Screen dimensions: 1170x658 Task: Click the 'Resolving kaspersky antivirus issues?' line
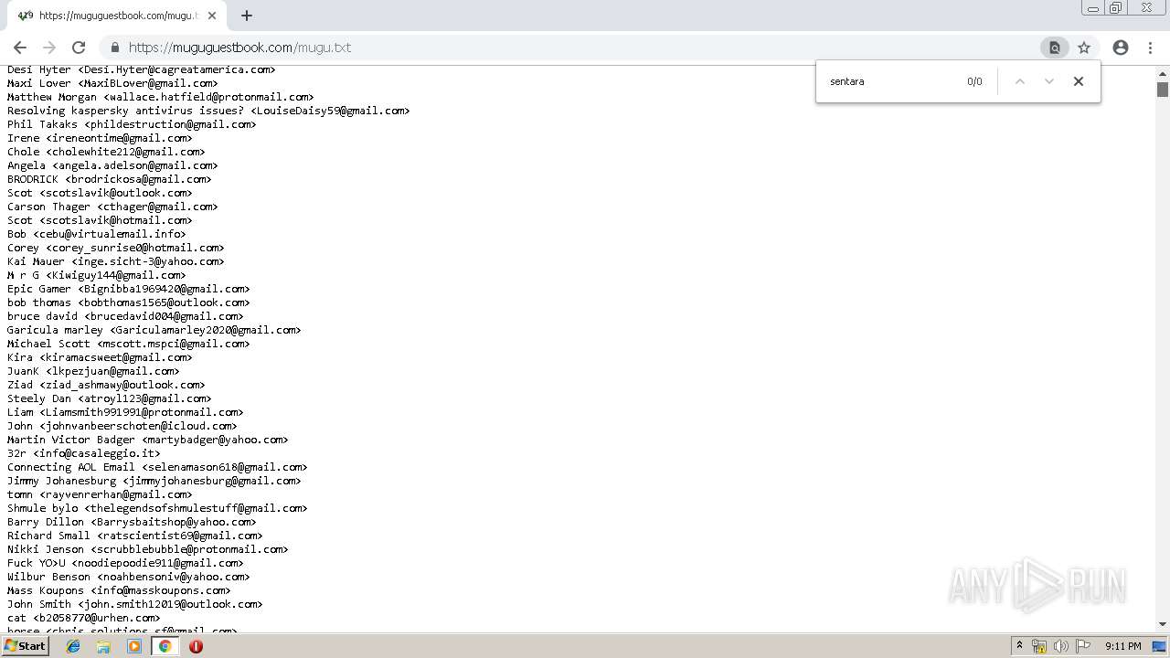click(x=208, y=111)
